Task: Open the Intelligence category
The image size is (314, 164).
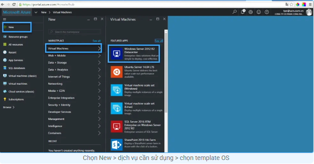Action: tap(74, 126)
